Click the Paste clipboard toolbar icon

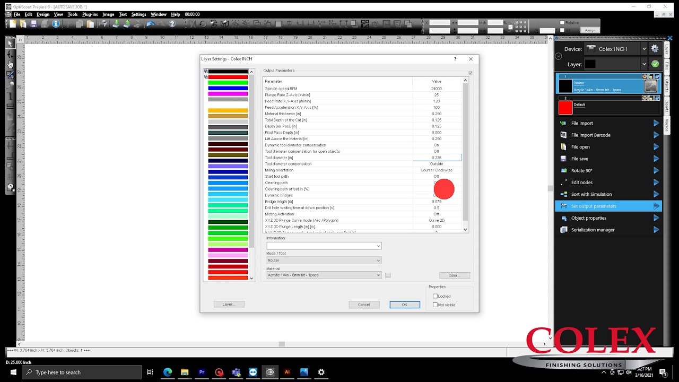pos(91,24)
